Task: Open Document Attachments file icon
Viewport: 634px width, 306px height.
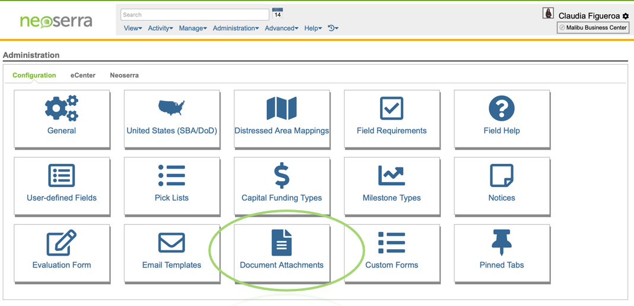Action: click(x=282, y=243)
